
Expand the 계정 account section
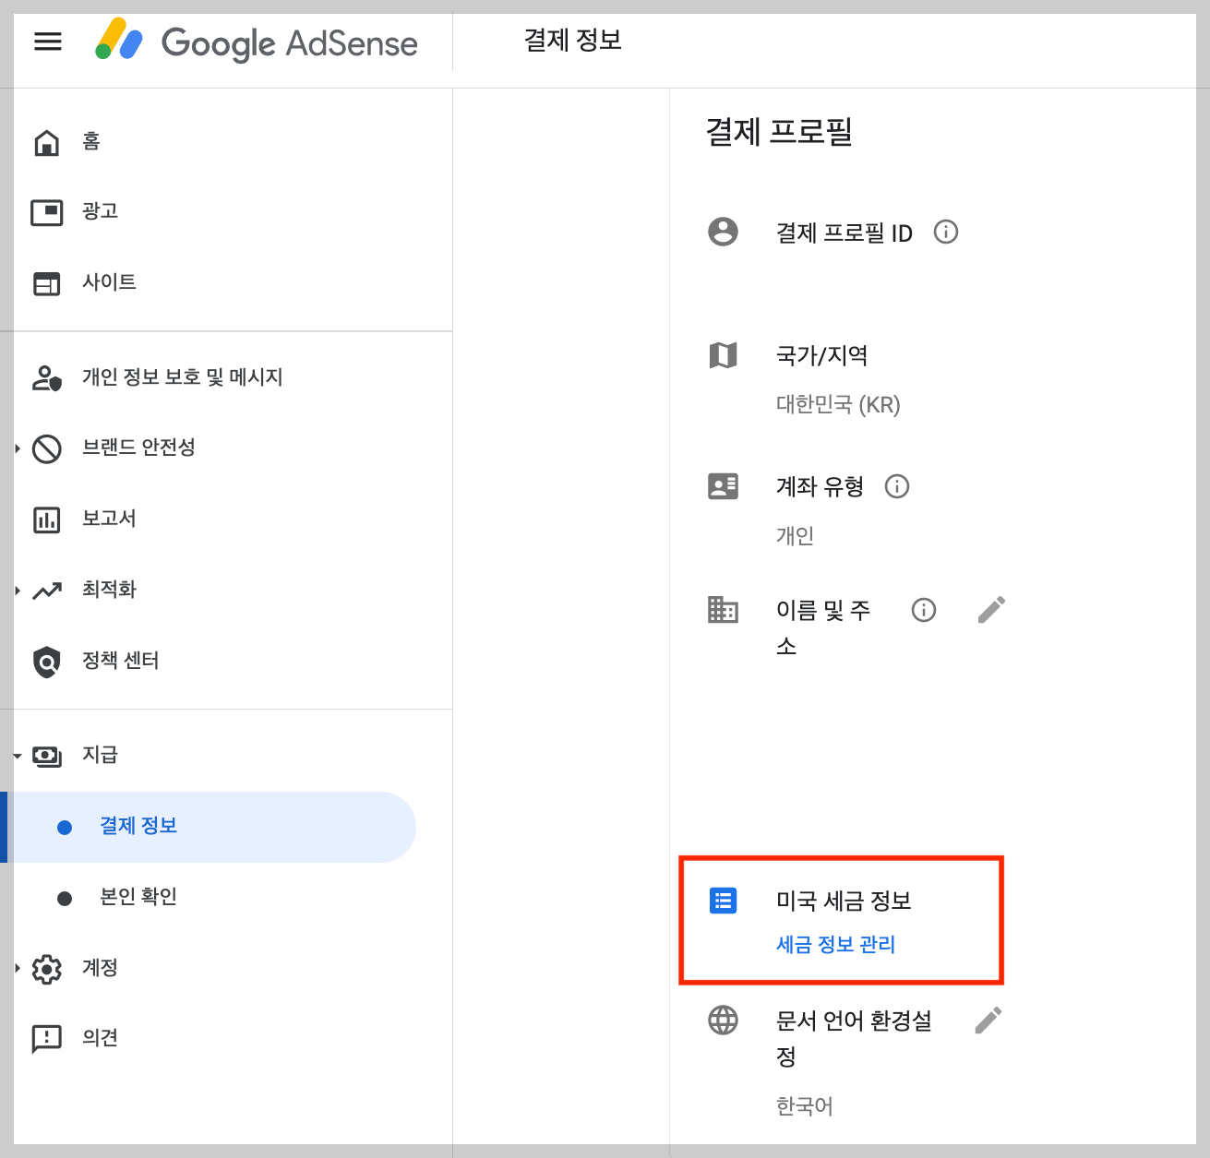point(16,968)
